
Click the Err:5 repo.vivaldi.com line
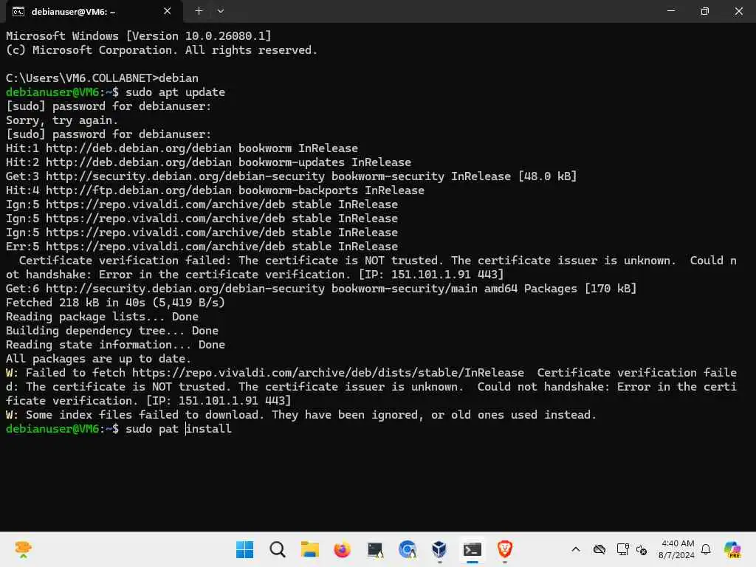(x=202, y=247)
